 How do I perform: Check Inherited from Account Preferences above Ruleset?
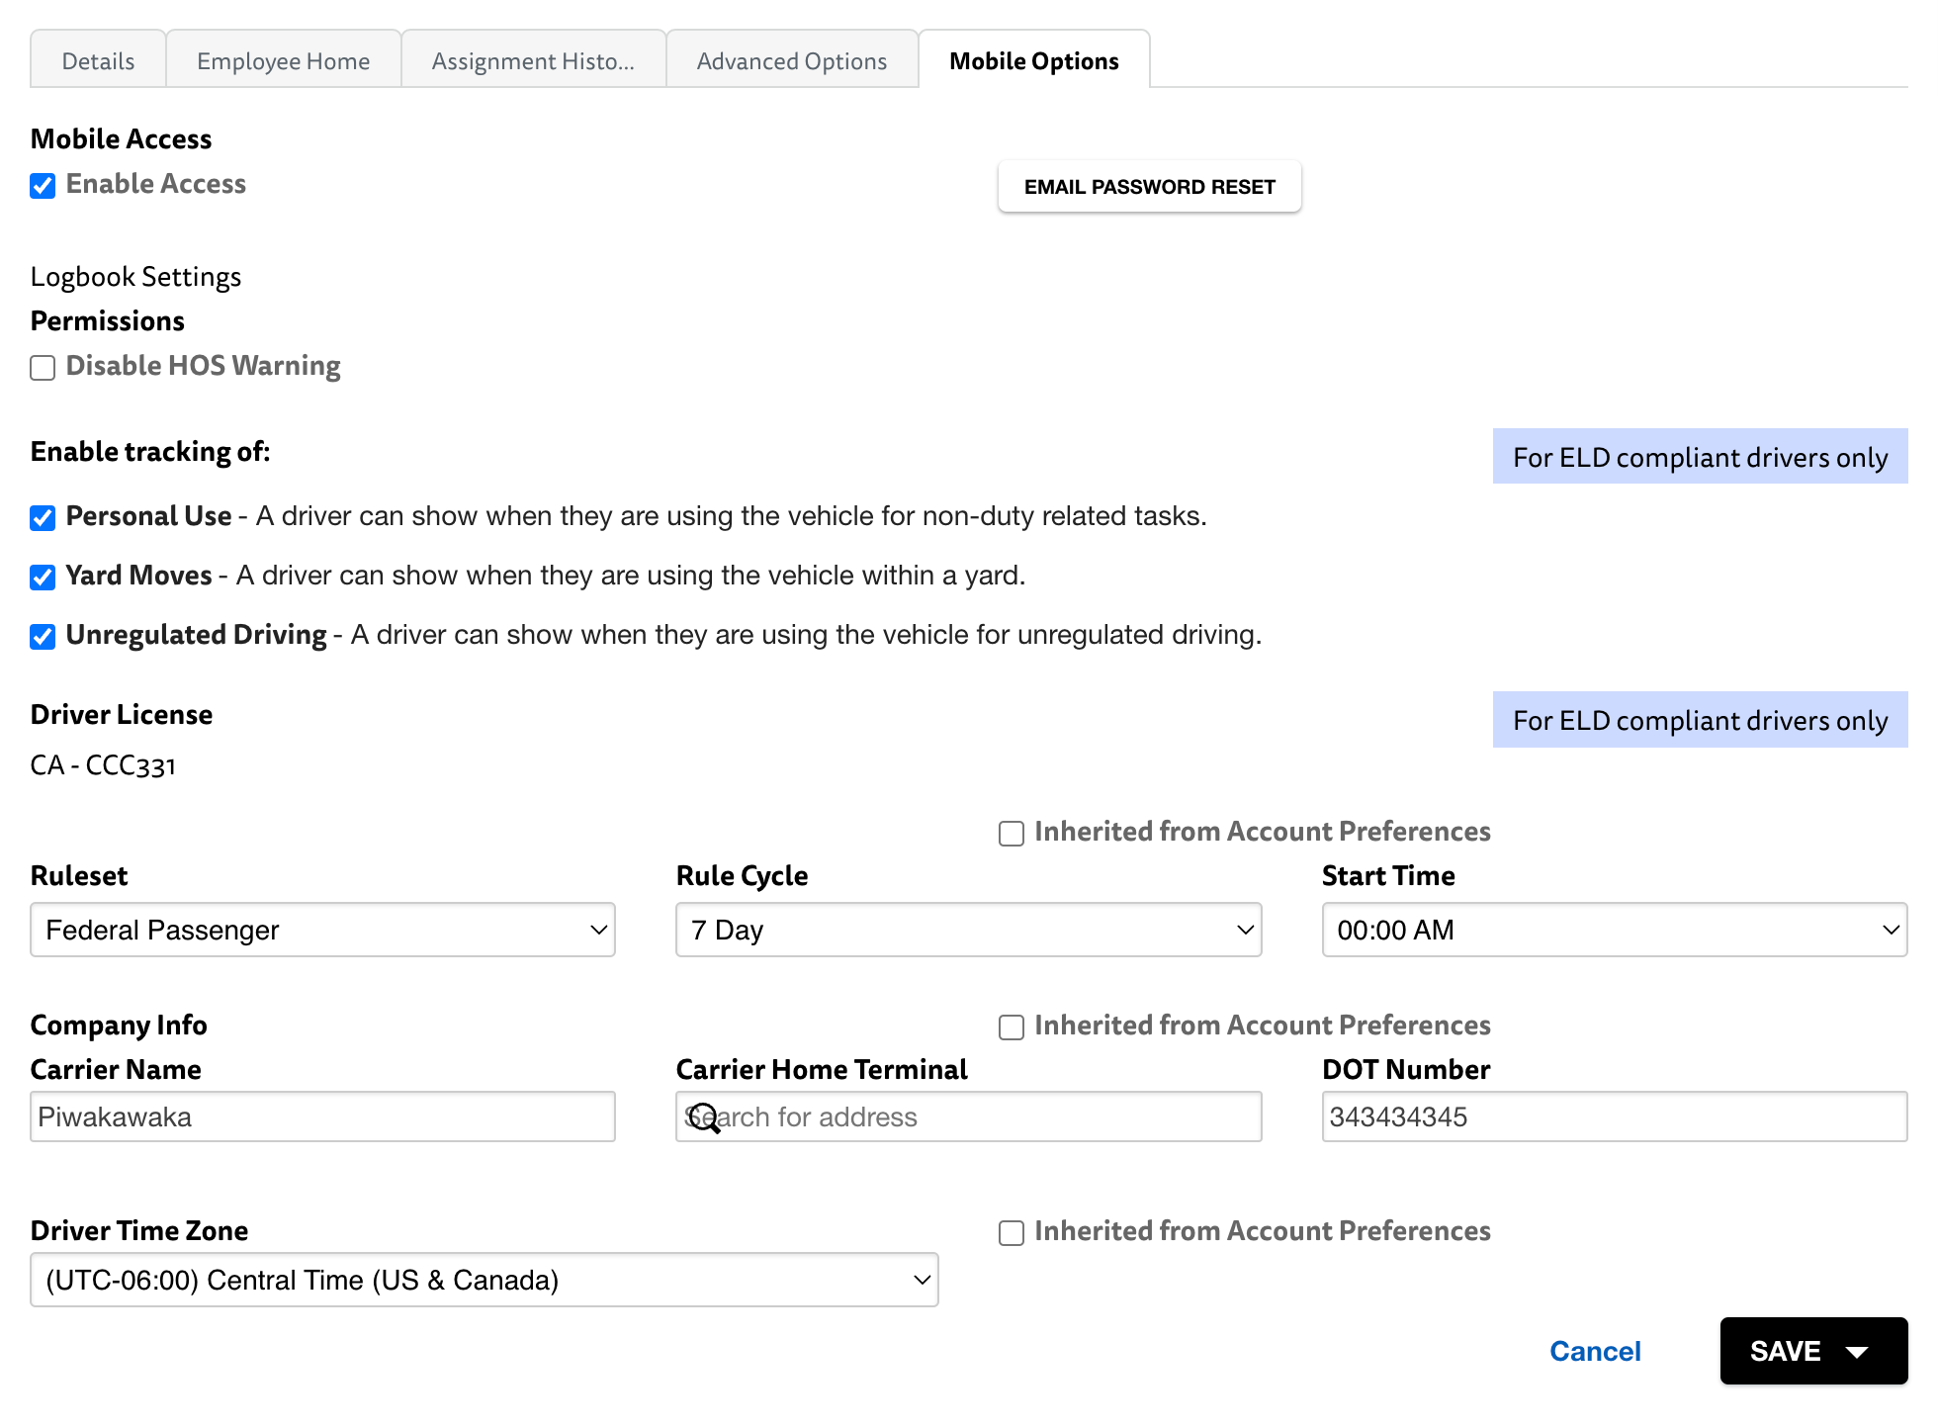1012,834
